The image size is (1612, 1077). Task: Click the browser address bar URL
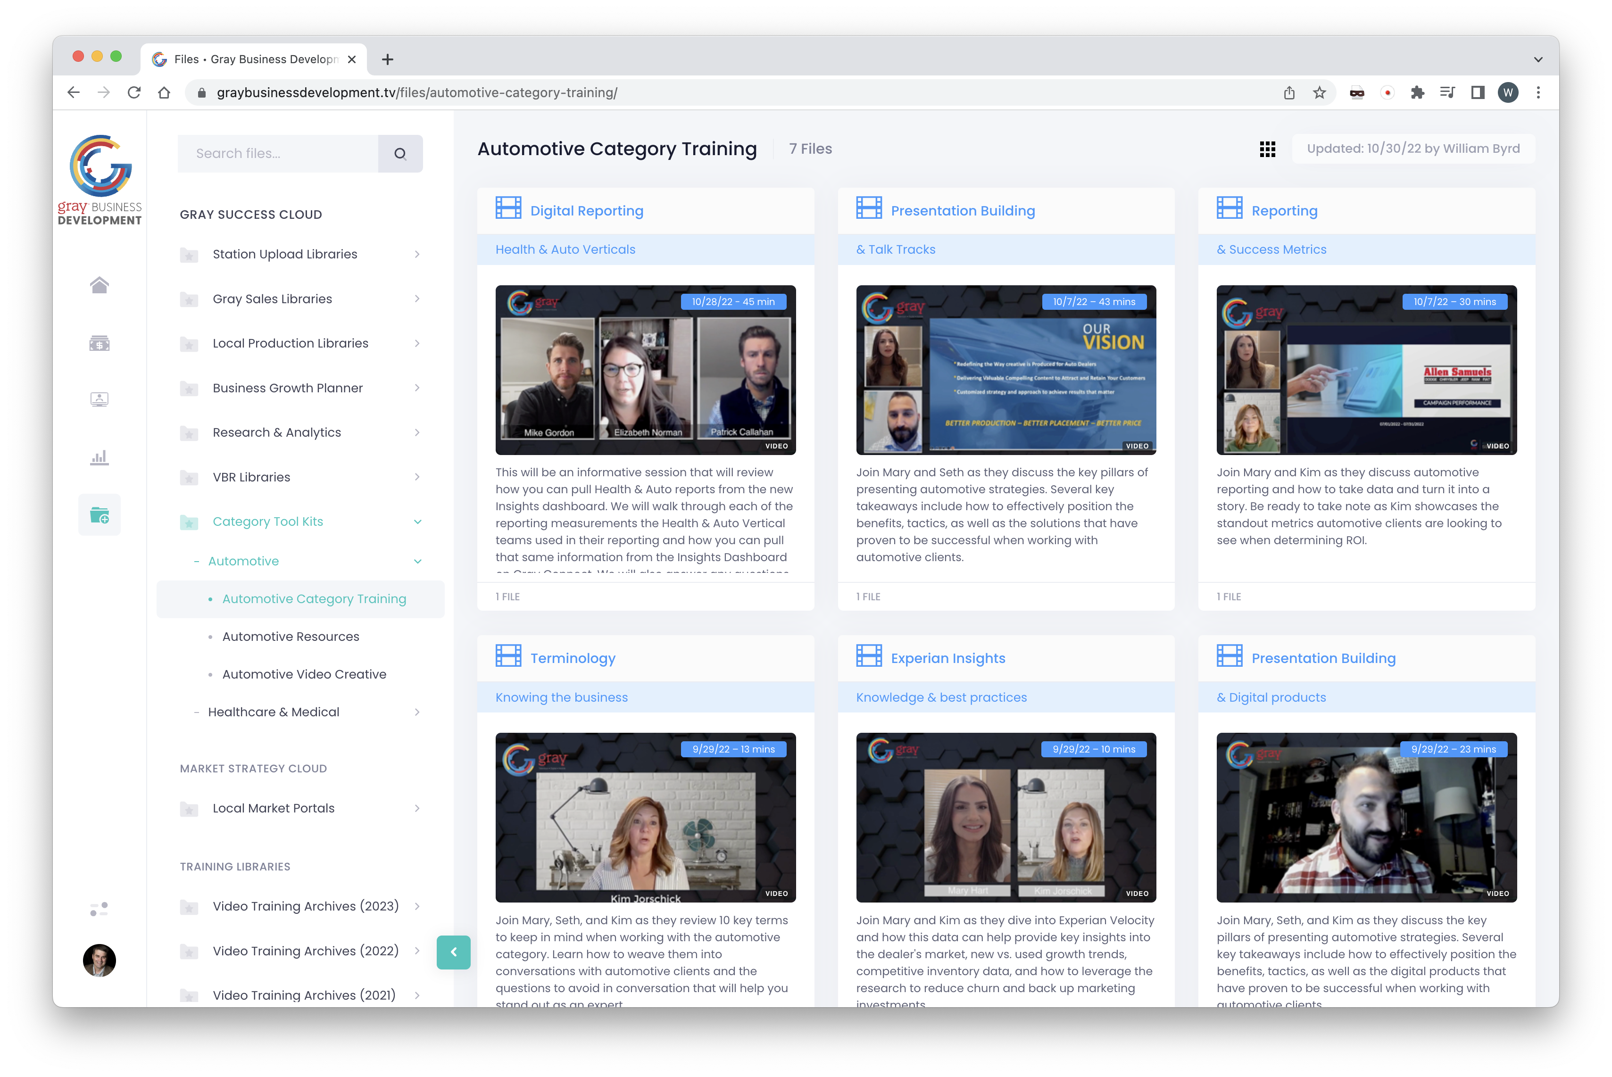417,93
